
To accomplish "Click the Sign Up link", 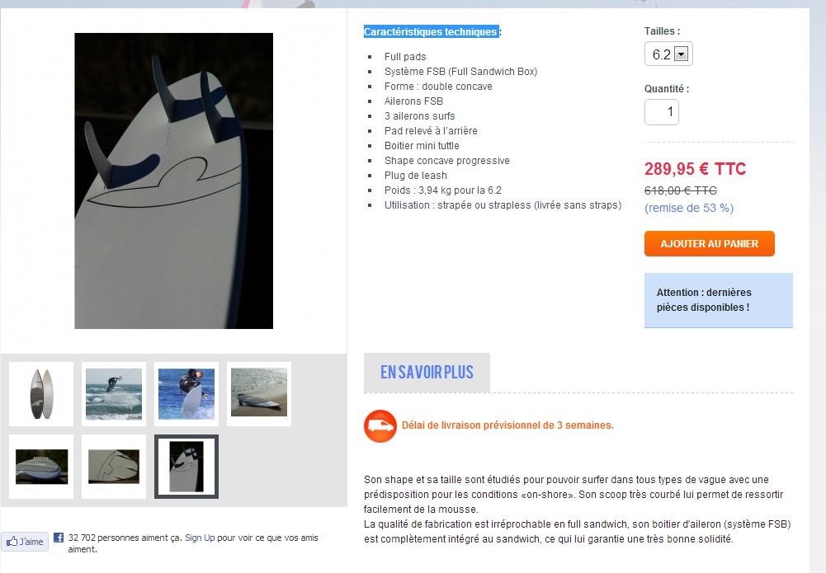I will [x=200, y=538].
